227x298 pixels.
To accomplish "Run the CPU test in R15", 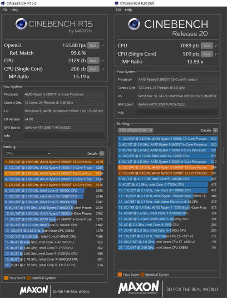I will 93,61.
